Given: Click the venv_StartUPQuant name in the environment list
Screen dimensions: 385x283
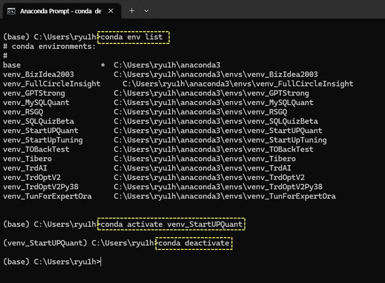Looking at the screenshot, I should 41,131.
